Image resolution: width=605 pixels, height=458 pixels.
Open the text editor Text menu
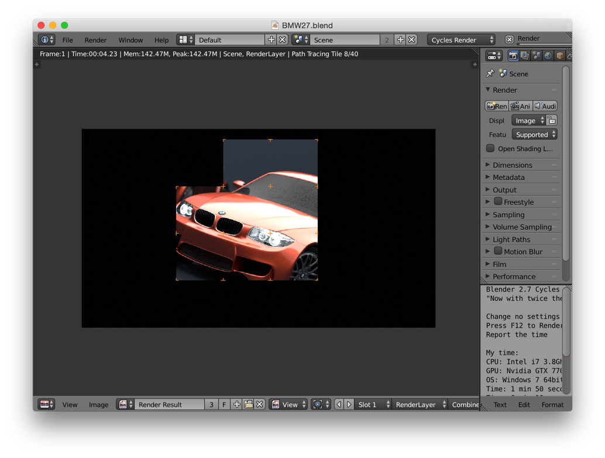coord(500,404)
